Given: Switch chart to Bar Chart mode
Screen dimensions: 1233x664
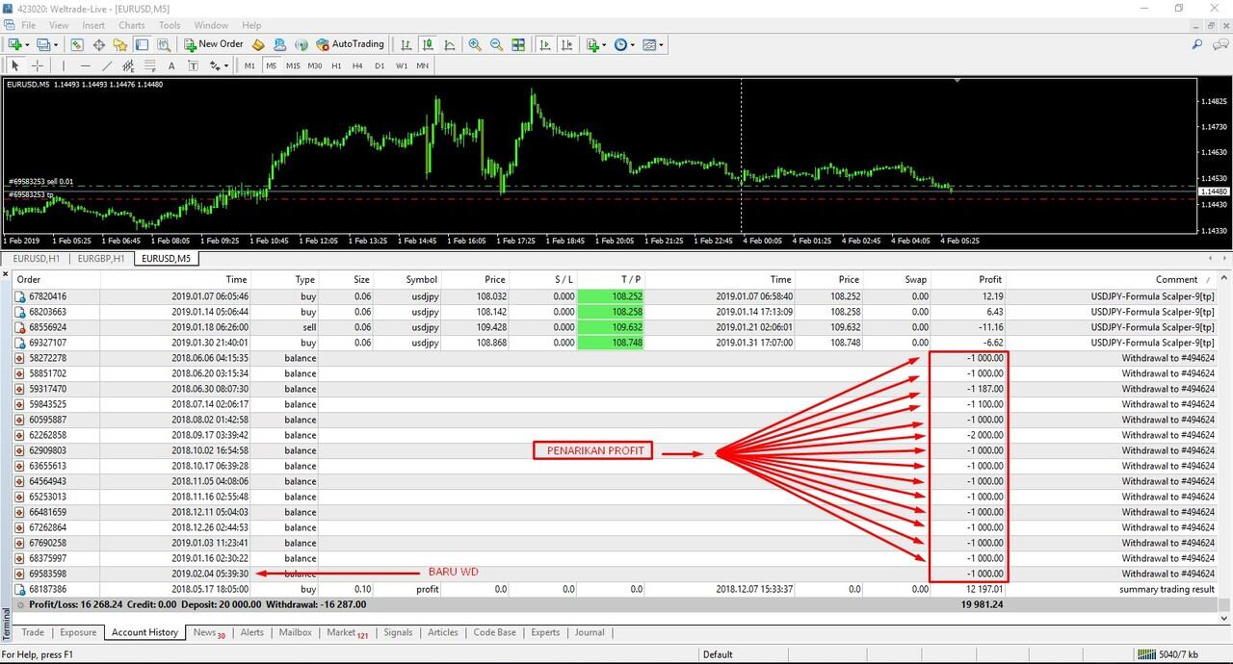Looking at the screenshot, I should coord(407,44).
